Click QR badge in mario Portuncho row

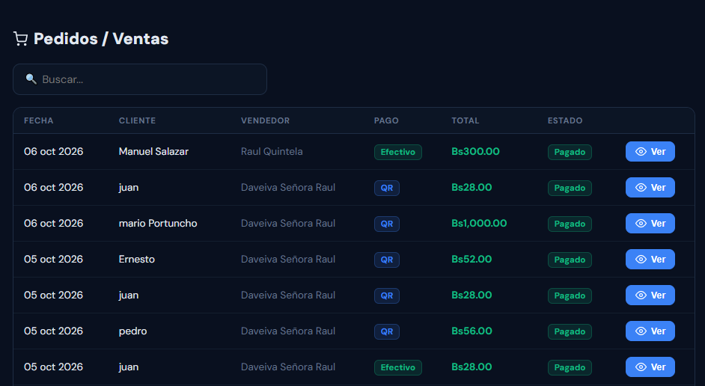click(387, 224)
